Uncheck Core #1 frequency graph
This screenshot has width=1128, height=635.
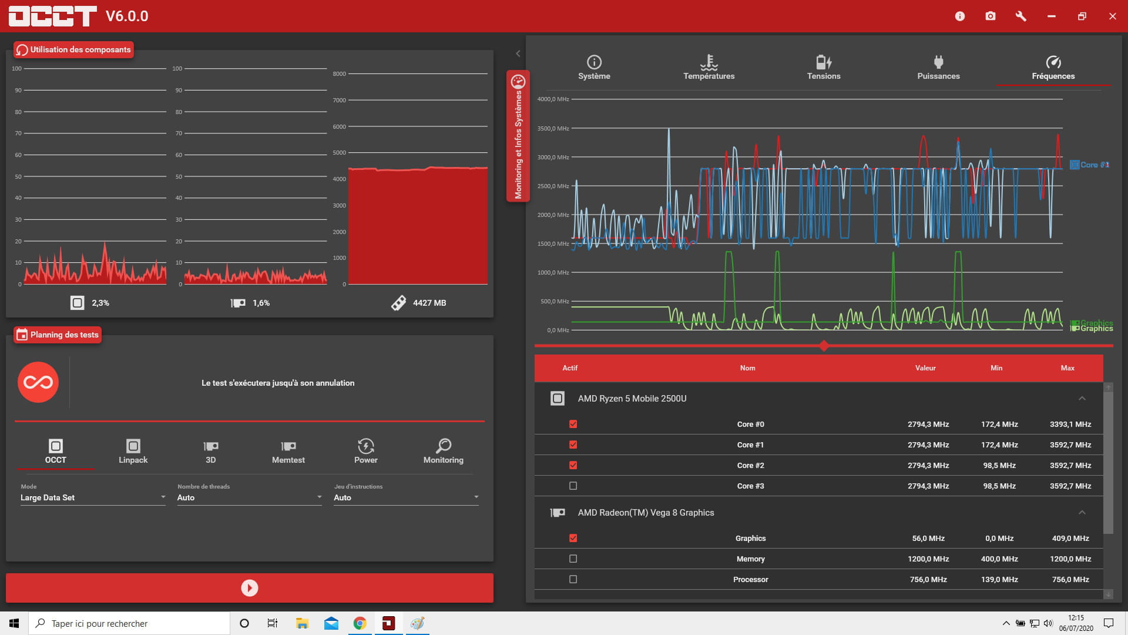pyautogui.click(x=573, y=444)
